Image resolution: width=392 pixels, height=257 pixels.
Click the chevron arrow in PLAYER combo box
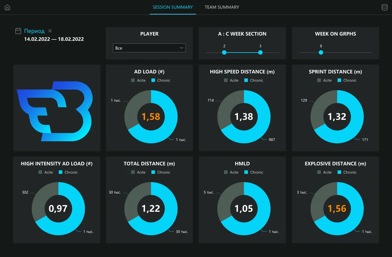click(181, 48)
